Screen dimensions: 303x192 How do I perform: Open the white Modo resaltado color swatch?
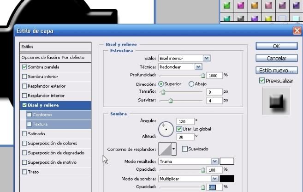coord(227,161)
